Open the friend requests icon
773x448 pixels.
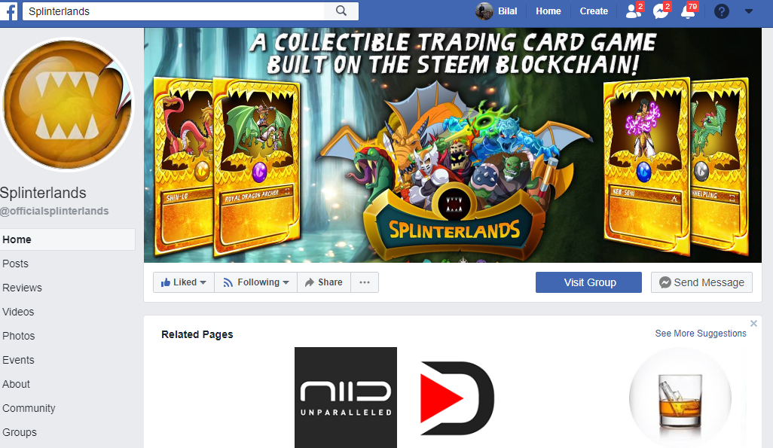(634, 11)
